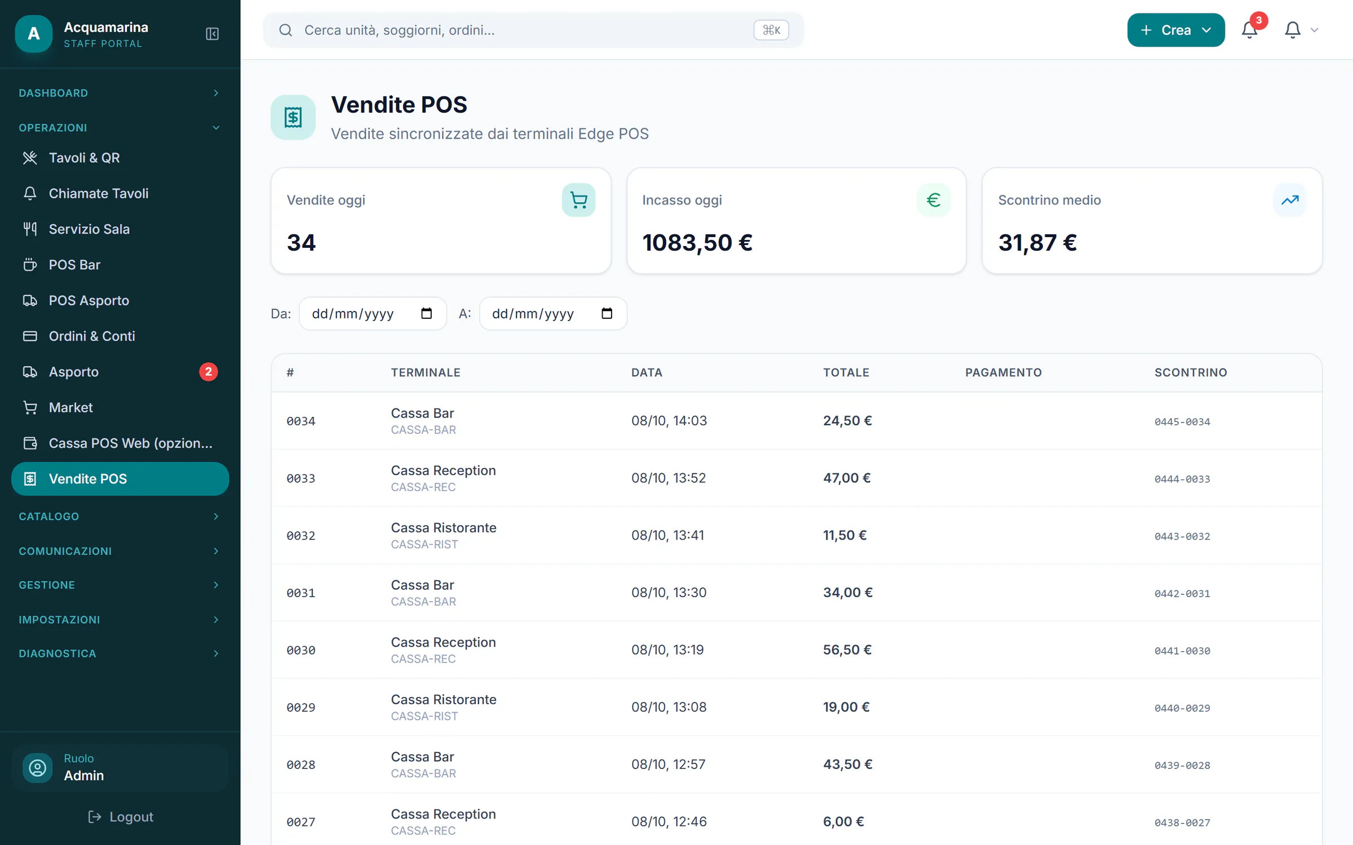Expand the Catalogo sidebar section

[120, 516]
